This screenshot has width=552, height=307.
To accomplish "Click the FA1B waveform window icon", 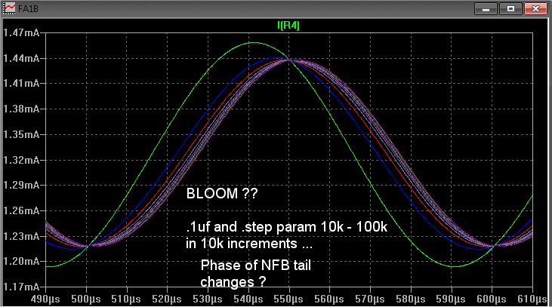I will [x=10, y=8].
